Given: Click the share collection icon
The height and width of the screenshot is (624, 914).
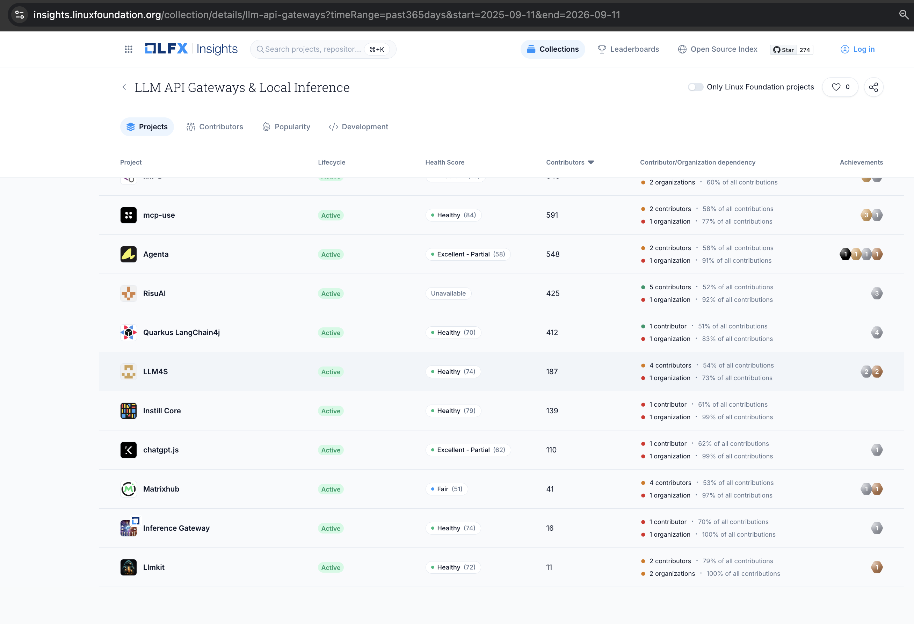Looking at the screenshot, I should click(x=873, y=87).
